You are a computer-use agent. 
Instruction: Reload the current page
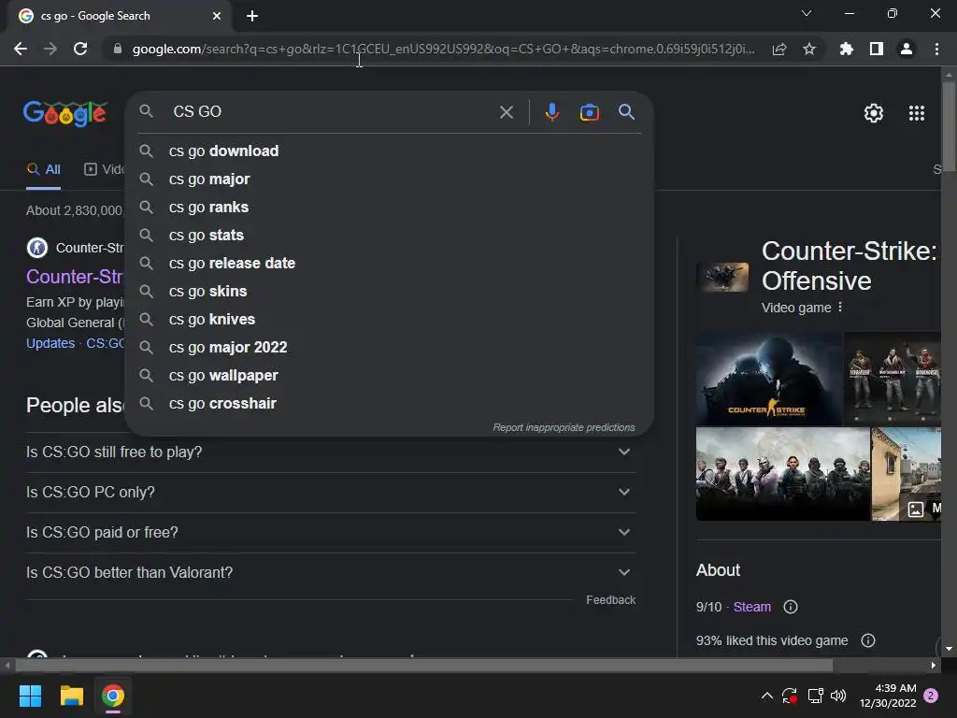click(80, 49)
